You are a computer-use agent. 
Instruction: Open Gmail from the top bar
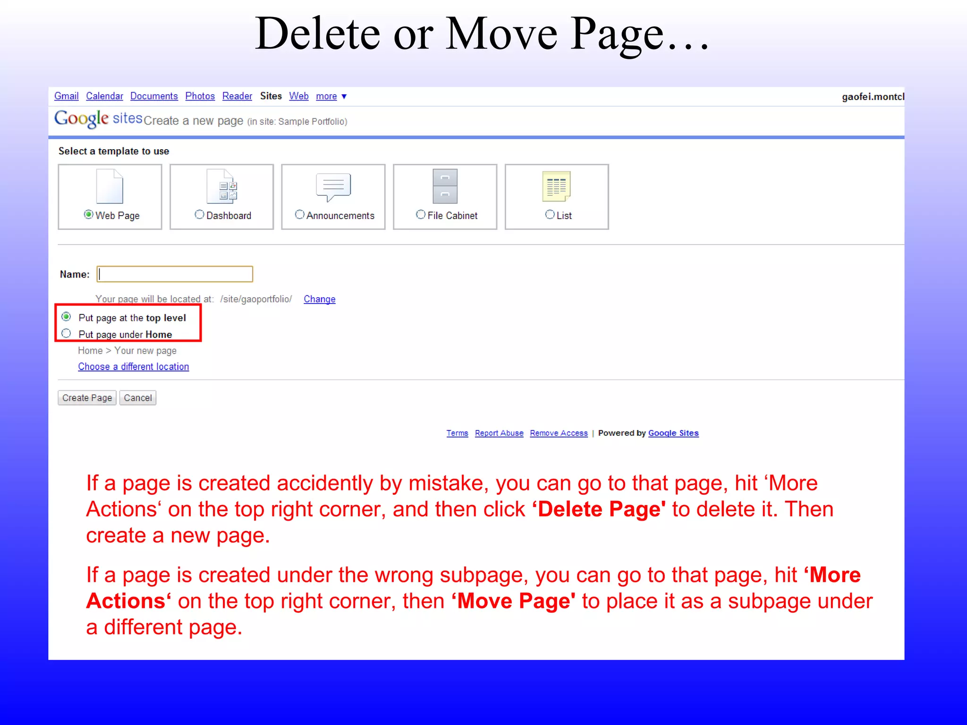[x=66, y=96]
